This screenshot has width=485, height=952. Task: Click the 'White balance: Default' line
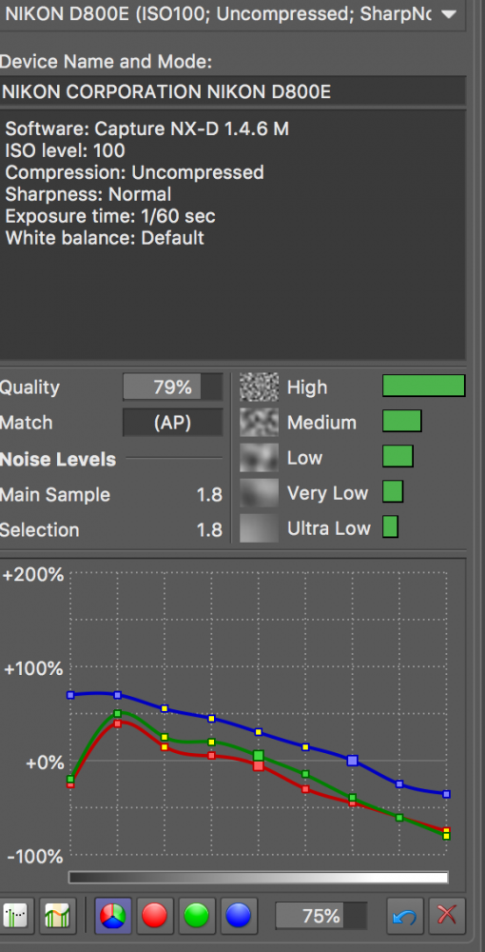click(105, 238)
